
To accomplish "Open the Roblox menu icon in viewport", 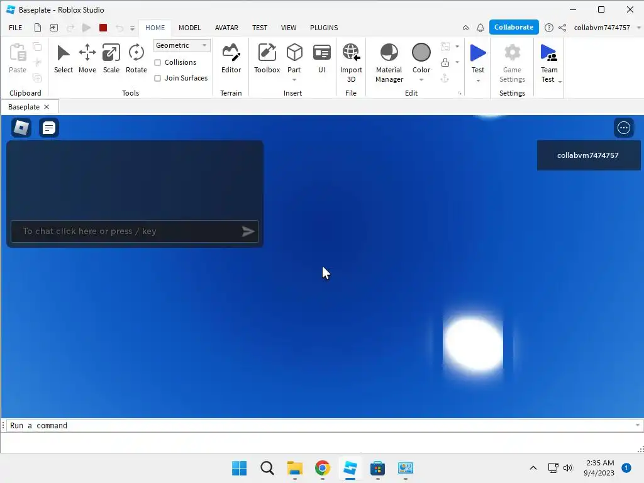I will pos(21,128).
